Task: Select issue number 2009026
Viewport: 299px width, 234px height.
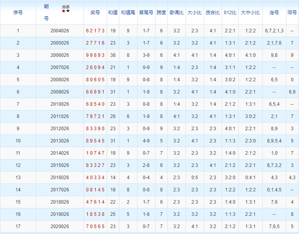Action: [x=60, y=92]
